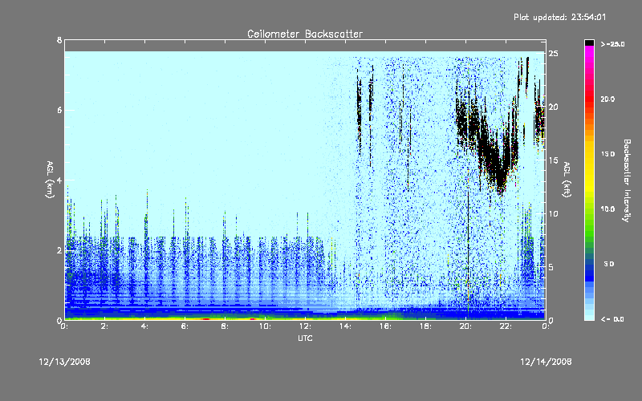Pick the red band of the colorbar
Screen dimensions: 642x401
point(589,98)
